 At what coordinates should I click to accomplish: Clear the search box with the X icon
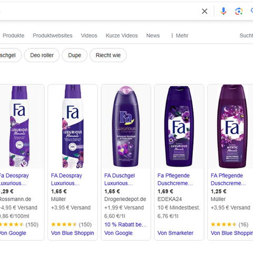click(x=205, y=11)
